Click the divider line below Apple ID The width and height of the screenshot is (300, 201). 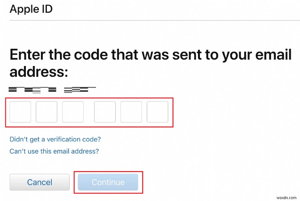point(150,20)
